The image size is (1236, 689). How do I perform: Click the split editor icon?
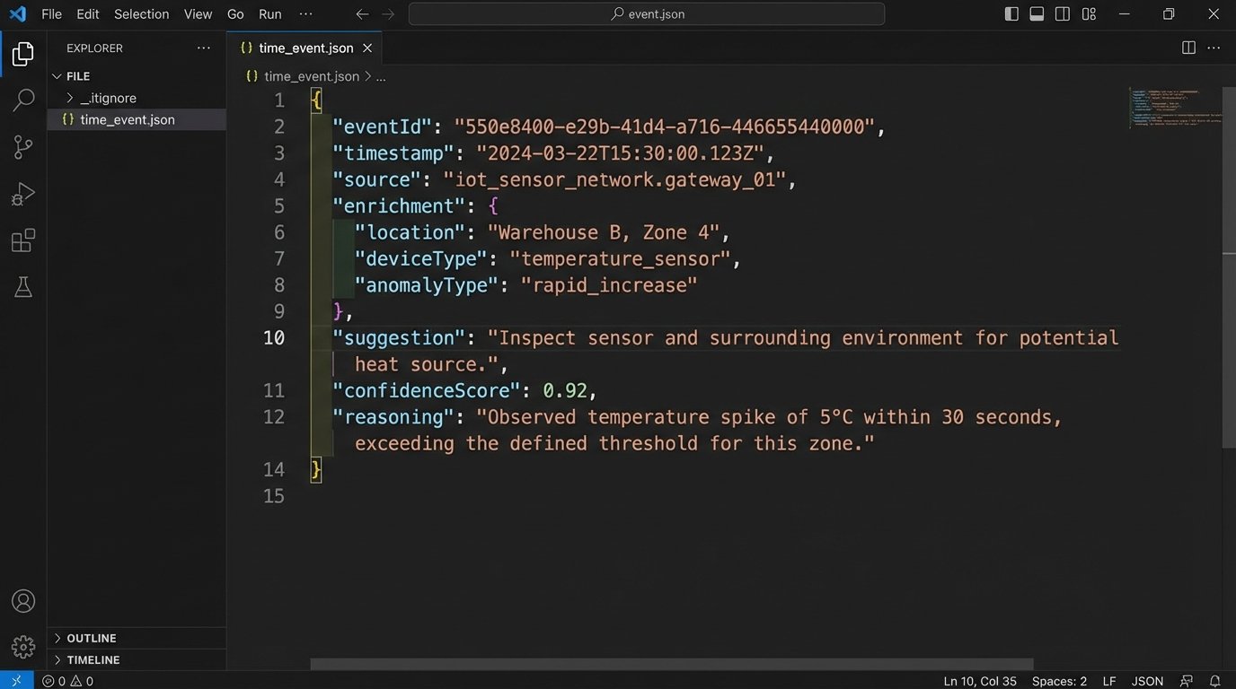pos(1188,47)
